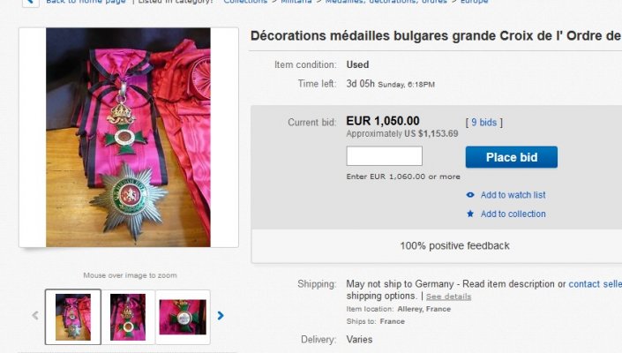Screen dimensions: 622x353
Task: Click the back arrow icon at top left
Action: [30, 2]
